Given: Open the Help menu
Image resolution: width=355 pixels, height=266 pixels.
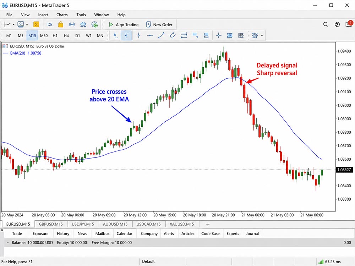Looking at the screenshot, I should [x=121, y=15].
